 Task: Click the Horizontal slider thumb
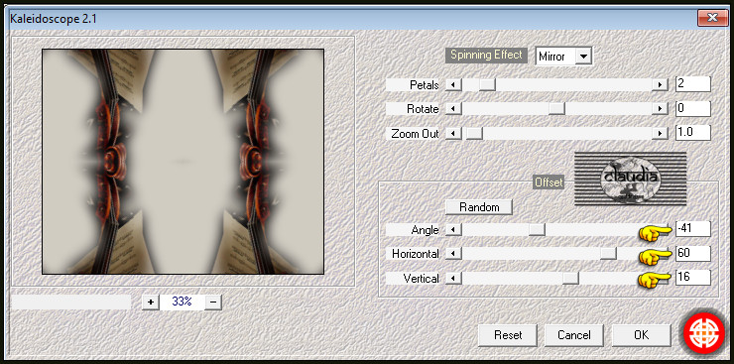click(x=609, y=254)
